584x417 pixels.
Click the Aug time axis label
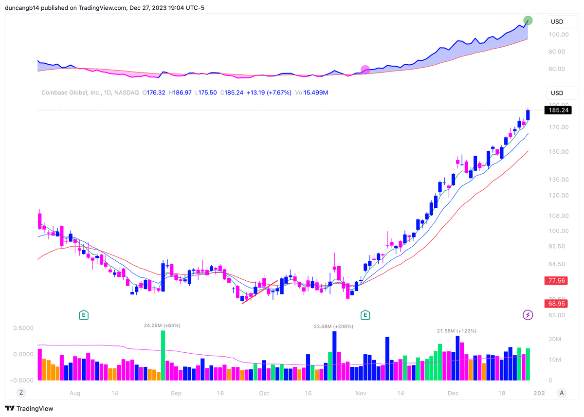(74, 393)
